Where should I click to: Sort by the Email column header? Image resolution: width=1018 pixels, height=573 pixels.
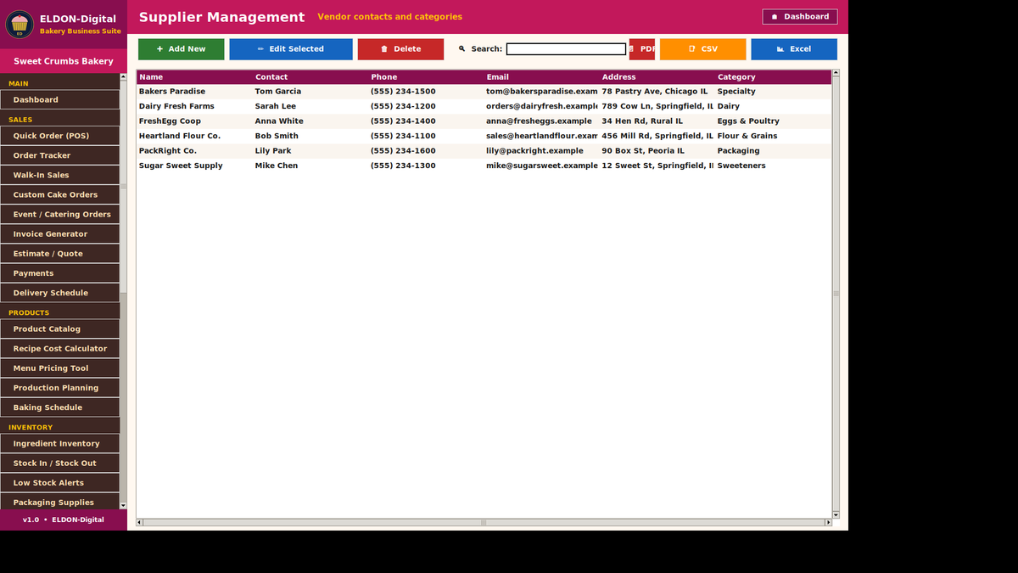click(x=541, y=77)
